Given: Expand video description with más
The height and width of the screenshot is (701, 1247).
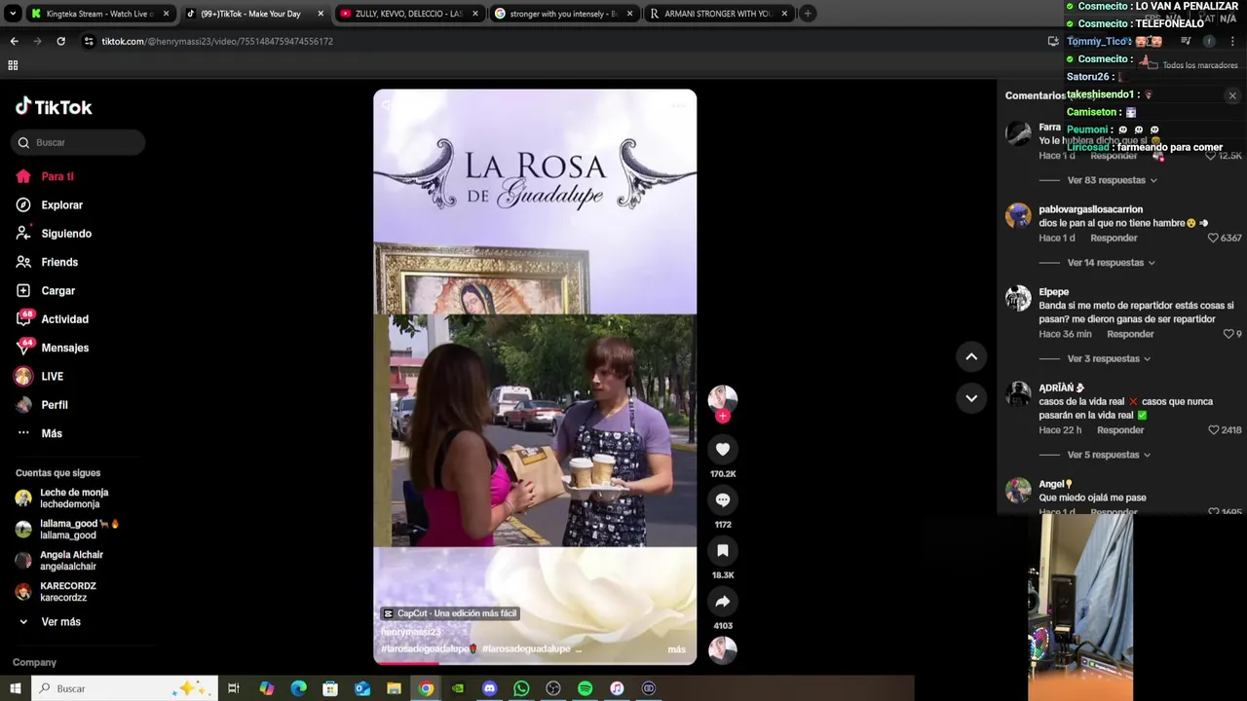Looking at the screenshot, I should 676,649.
